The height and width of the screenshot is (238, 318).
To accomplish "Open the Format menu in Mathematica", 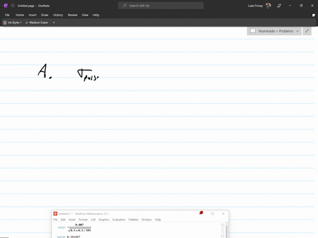I will [83, 219].
